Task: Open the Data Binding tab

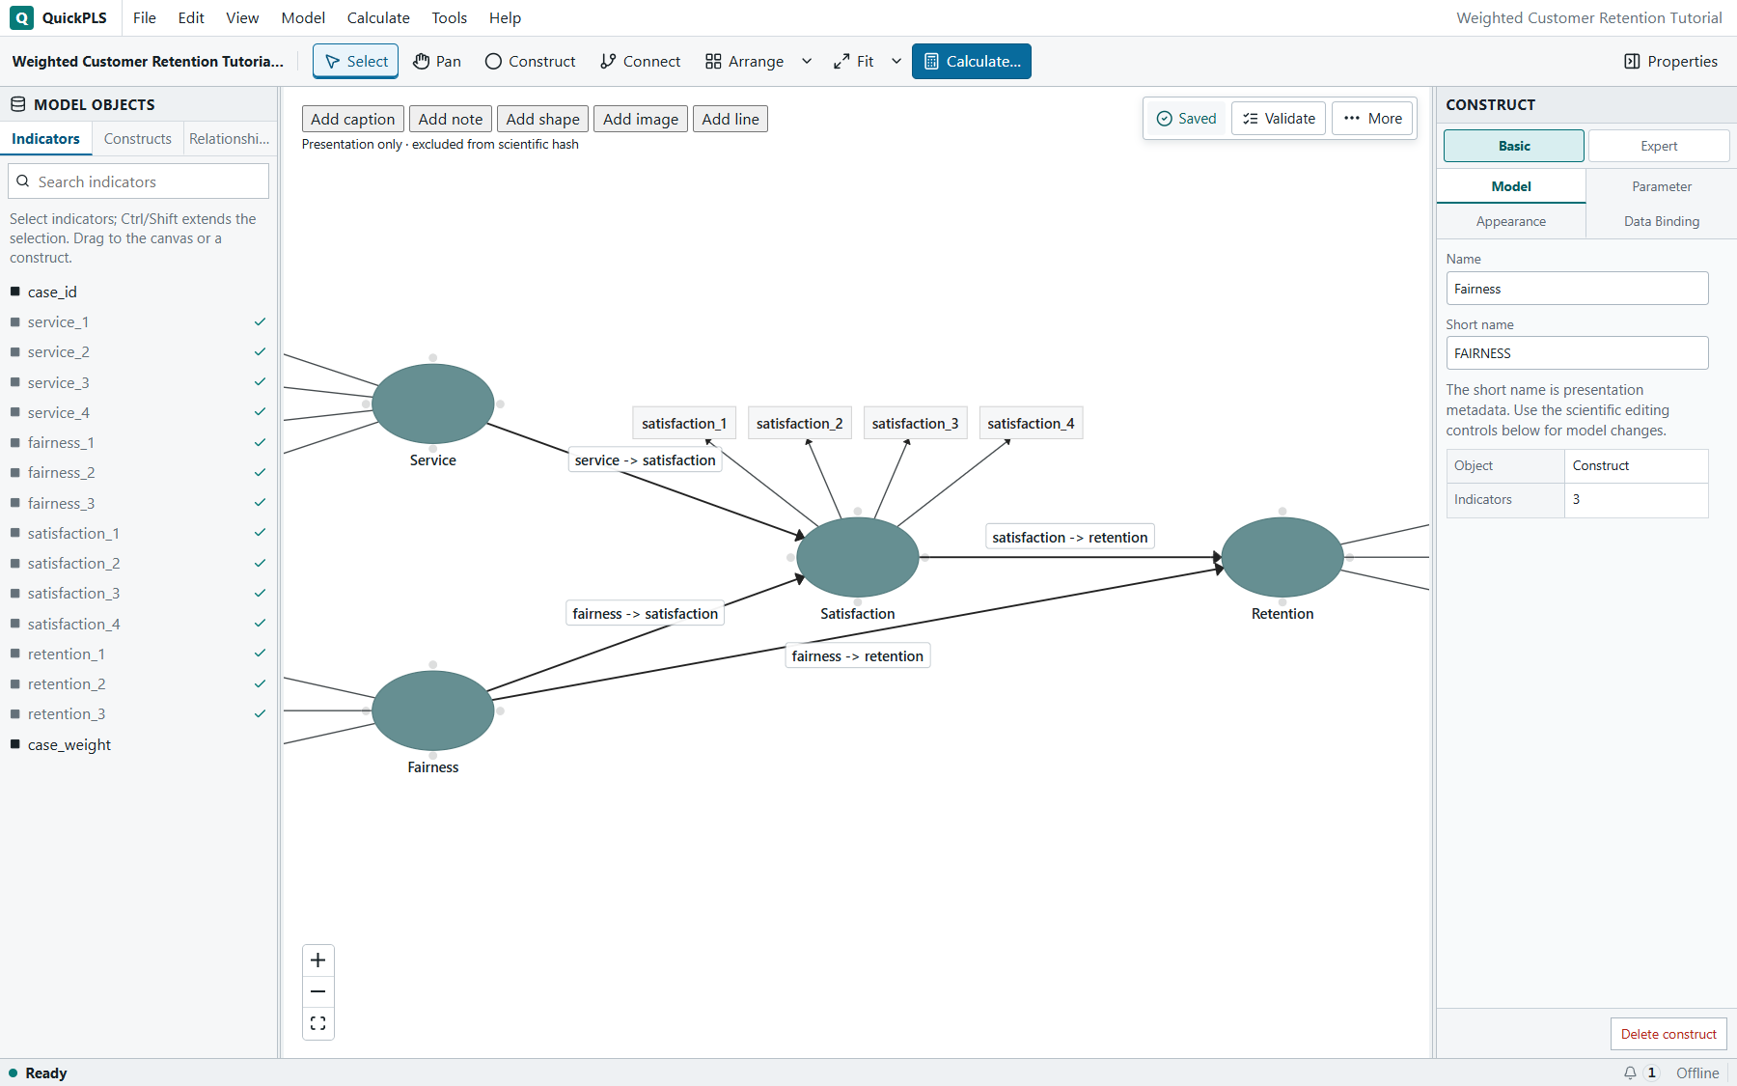Action: click(1662, 221)
